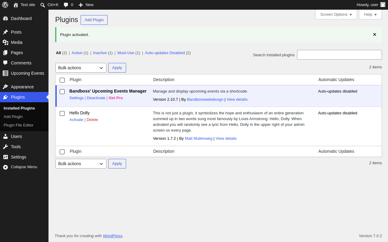The height and width of the screenshot is (242, 388).
Task: Expand Screen Options panel
Action: (x=336, y=14)
